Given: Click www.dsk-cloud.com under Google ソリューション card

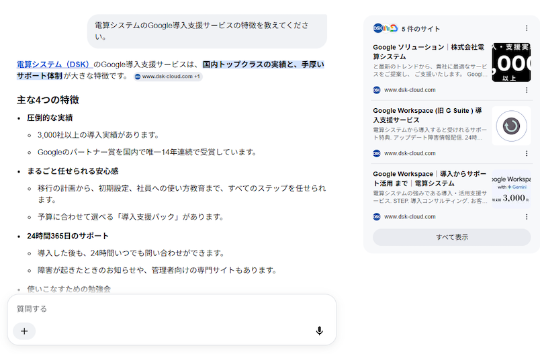Looking at the screenshot, I should pyautogui.click(x=410, y=90).
